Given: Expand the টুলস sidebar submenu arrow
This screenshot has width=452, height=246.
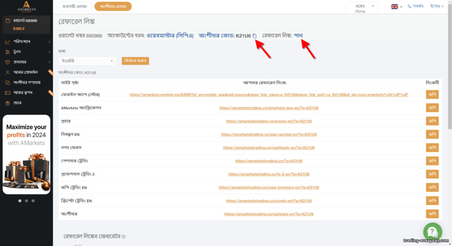Looking at the screenshot, I should [x=49, y=52].
